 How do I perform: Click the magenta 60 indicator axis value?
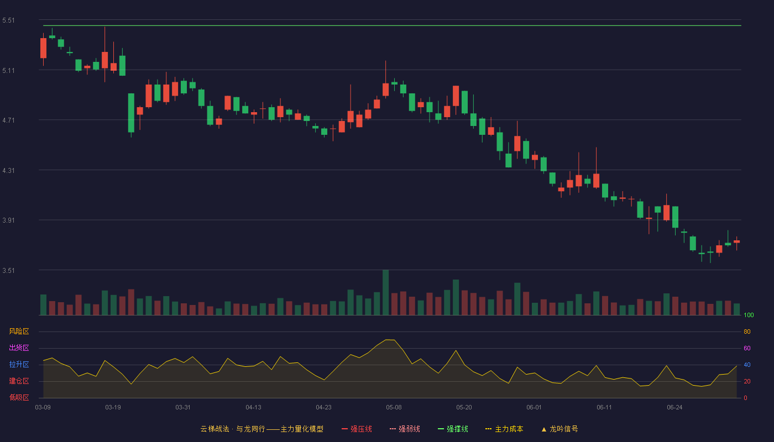point(747,348)
